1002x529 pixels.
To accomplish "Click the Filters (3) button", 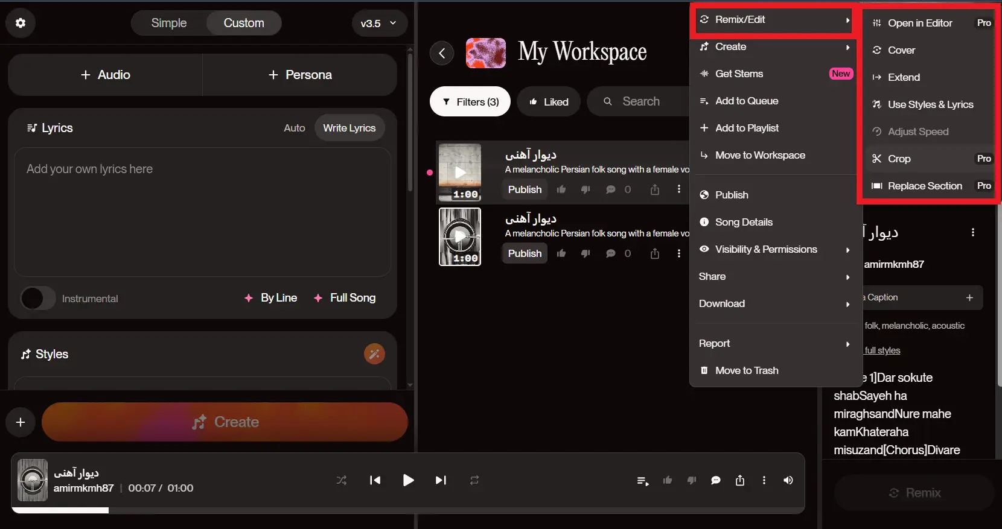I will (470, 102).
